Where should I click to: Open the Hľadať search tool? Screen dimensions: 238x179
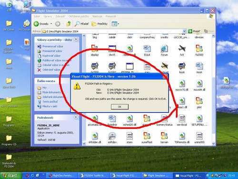(81, 24)
